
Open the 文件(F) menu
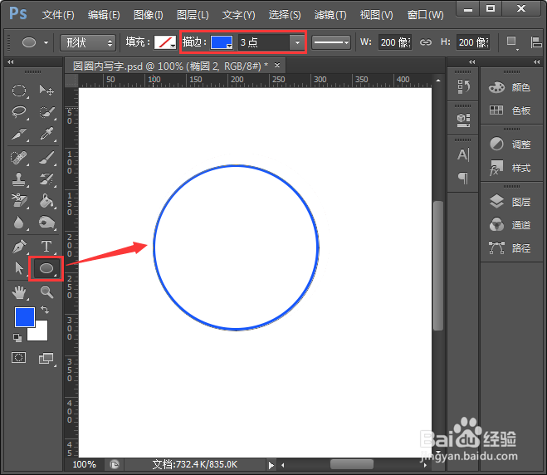coord(58,15)
